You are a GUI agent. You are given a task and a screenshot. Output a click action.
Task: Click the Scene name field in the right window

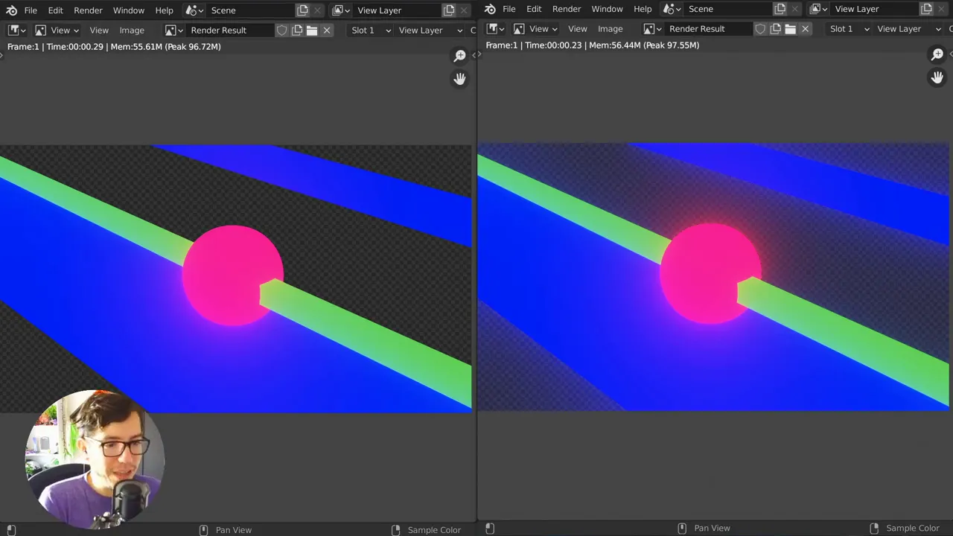pyautogui.click(x=729, y=9)
